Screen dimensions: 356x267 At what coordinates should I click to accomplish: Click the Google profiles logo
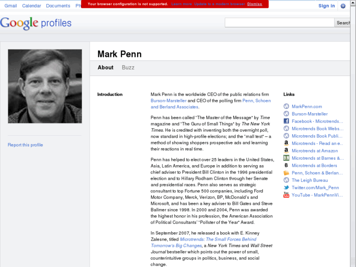coord(36,23)
